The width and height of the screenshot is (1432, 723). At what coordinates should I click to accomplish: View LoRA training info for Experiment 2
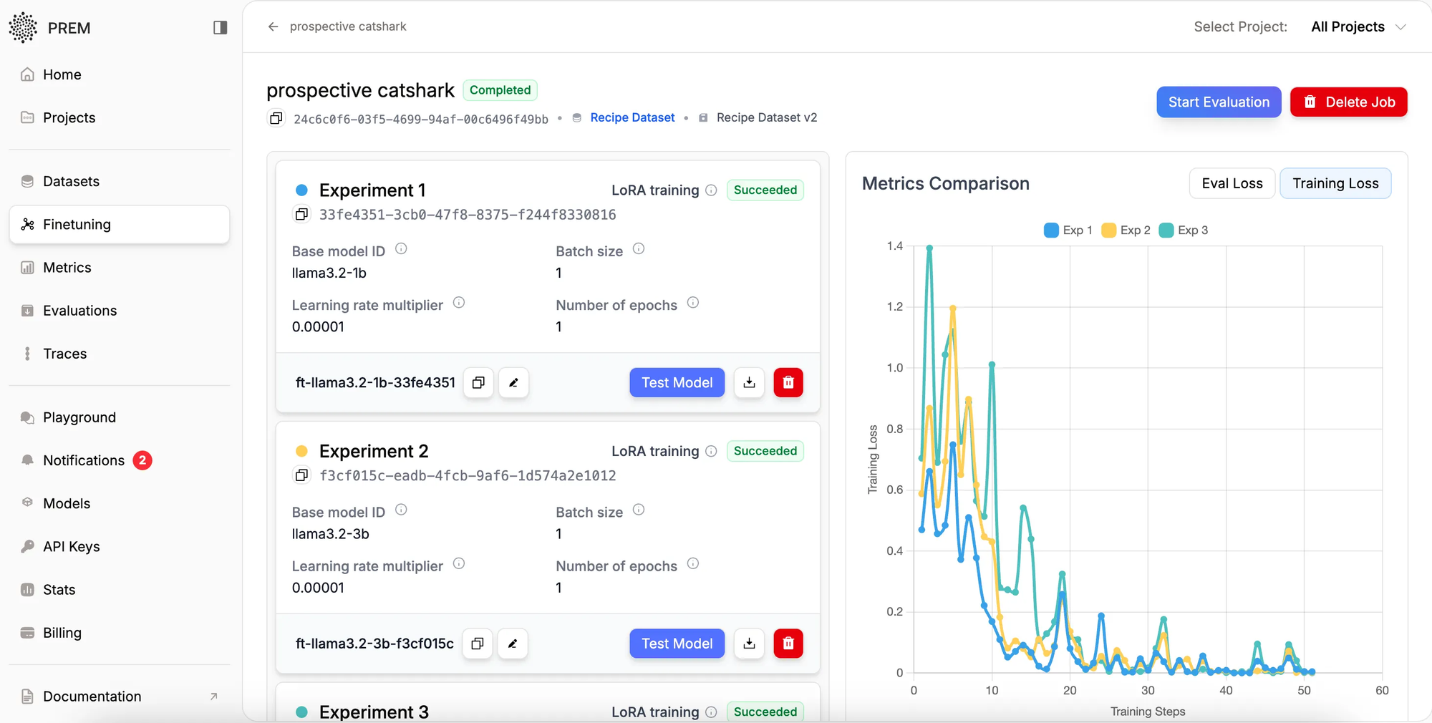click(x=711, y=451)
